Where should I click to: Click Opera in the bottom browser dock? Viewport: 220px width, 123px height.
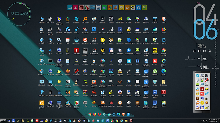coord(99,114)
